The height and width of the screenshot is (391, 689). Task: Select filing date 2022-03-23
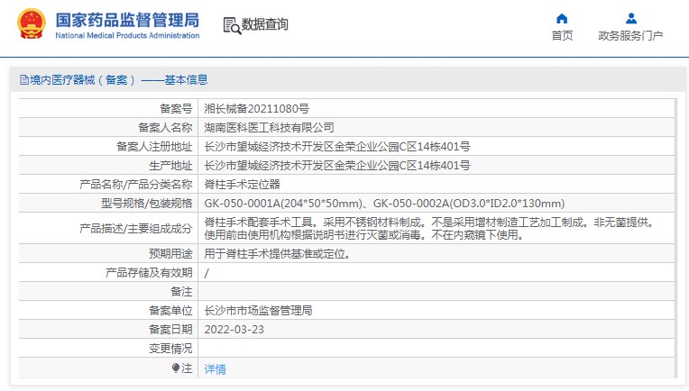pos(234,330)
